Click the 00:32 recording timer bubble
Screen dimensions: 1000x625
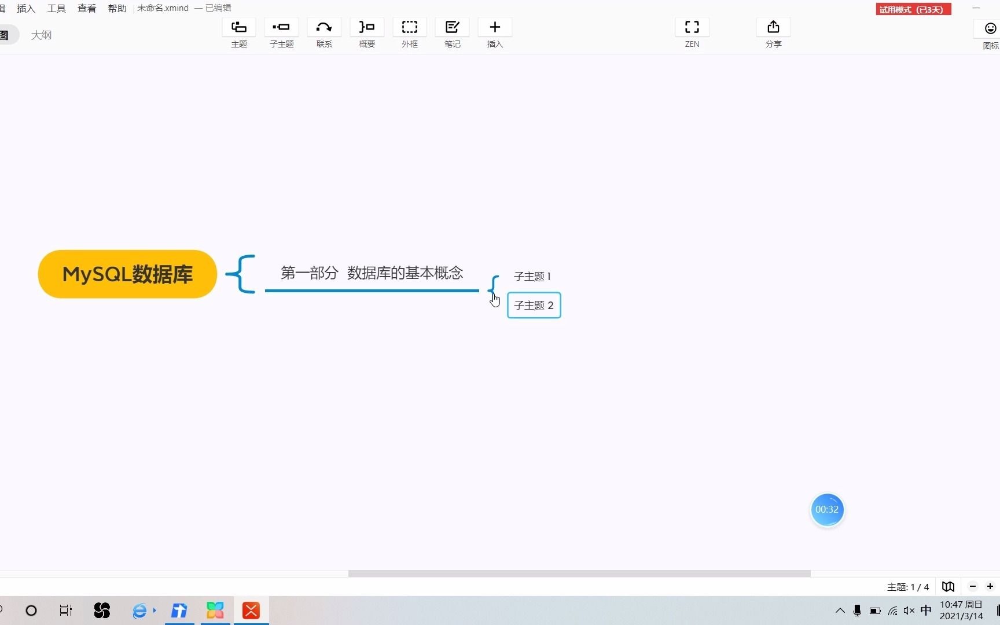pos(827,510)
